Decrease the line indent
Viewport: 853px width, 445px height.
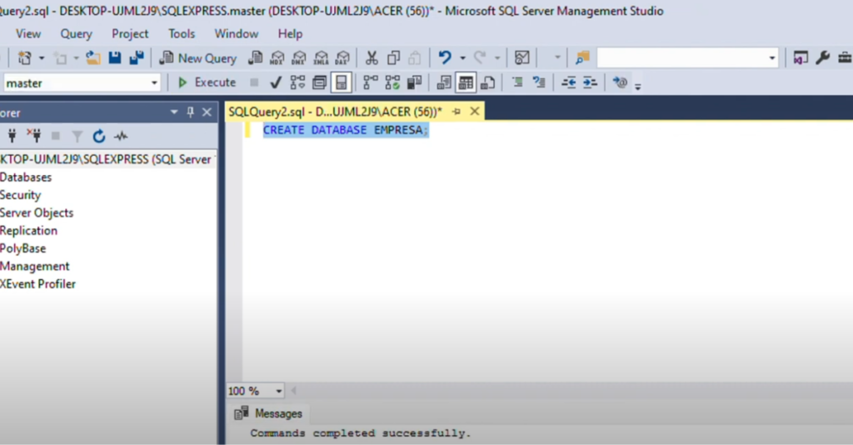pos(568,82)
